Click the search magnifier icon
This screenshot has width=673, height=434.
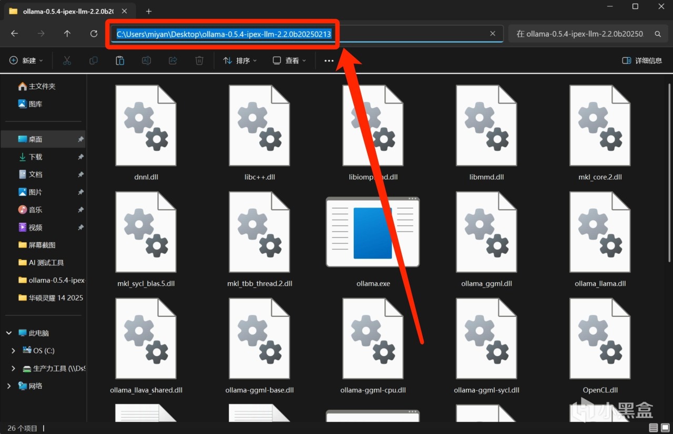coord(658,34)
